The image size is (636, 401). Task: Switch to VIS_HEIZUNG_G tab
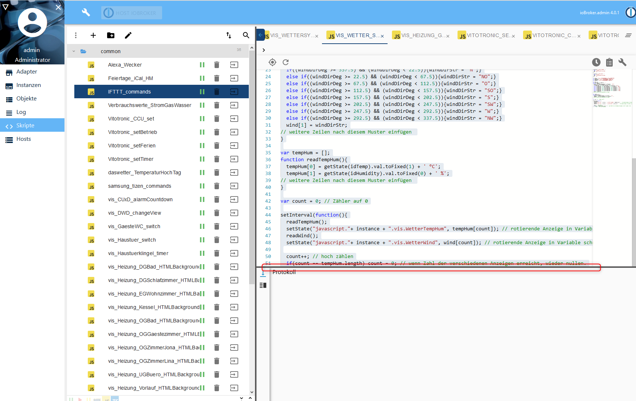coord(421,35)
